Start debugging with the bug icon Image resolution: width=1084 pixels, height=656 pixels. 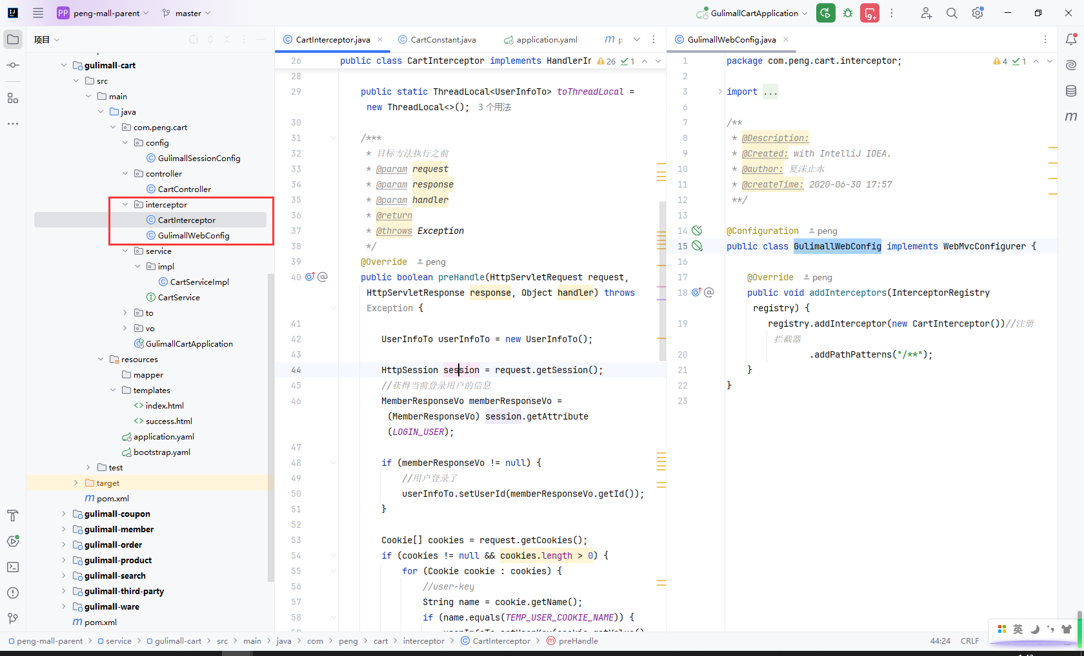coord(848,13)
